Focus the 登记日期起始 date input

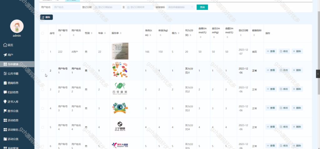coord(107,7)
